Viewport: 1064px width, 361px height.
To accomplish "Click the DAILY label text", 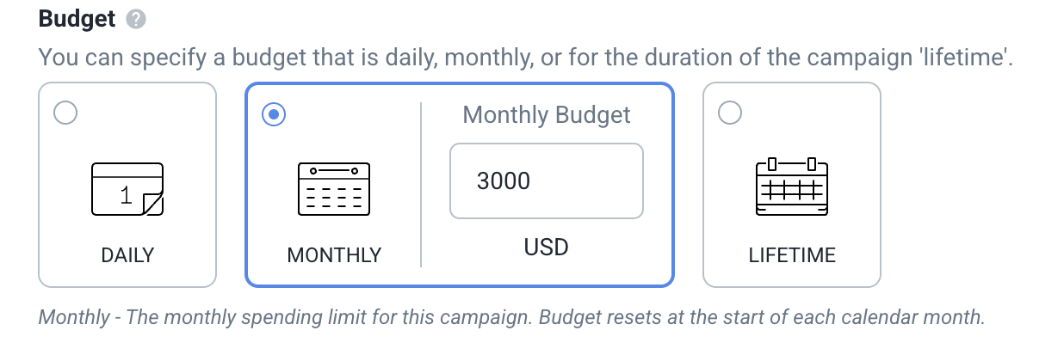I will click(x=127, y=255).
